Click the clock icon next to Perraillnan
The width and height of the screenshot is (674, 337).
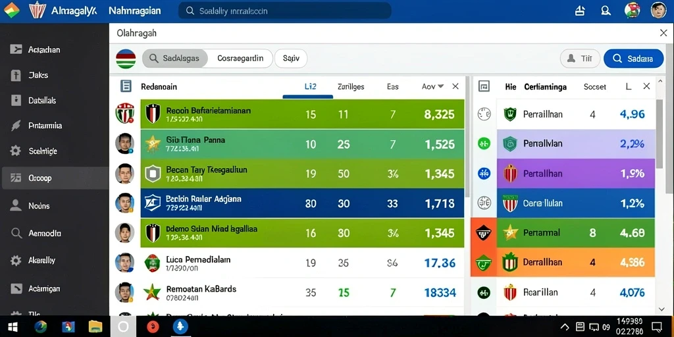[484, 114]
